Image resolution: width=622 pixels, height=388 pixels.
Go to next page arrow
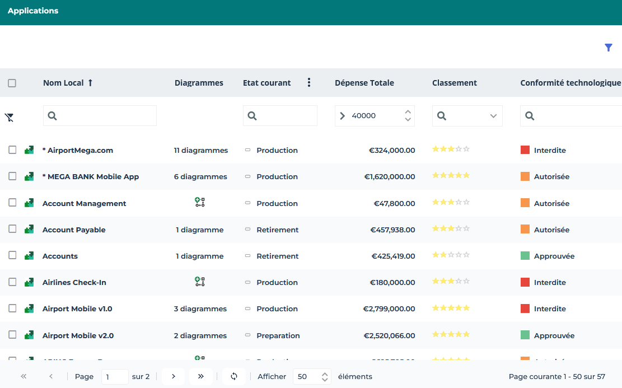point(174,376)
